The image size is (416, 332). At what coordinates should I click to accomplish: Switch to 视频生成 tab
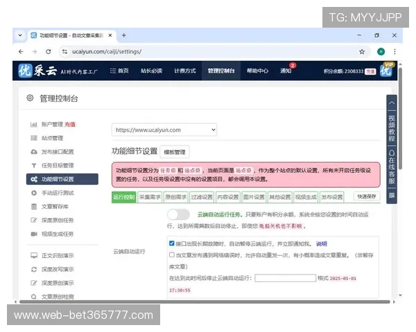coord(306,197)
